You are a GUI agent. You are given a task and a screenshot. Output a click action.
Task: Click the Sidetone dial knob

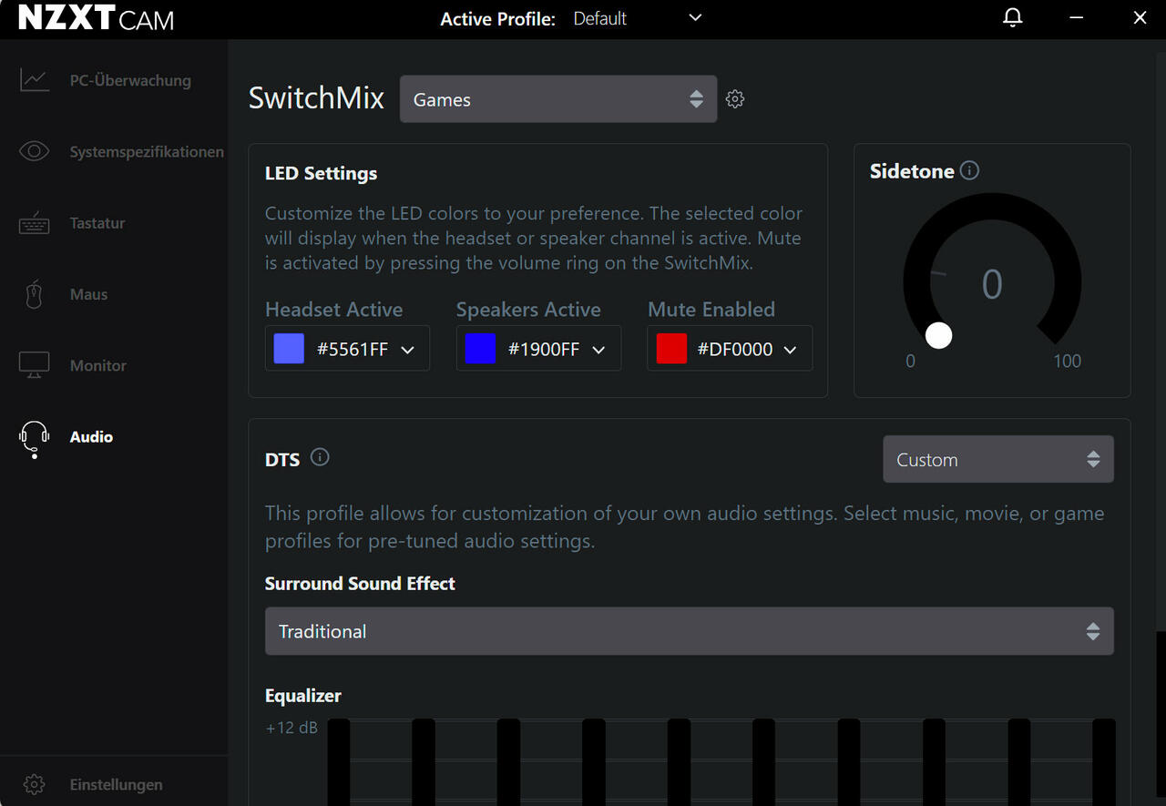coord(938,335)
